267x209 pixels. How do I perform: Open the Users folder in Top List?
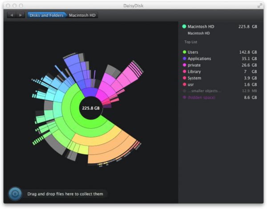pos(219,52)
